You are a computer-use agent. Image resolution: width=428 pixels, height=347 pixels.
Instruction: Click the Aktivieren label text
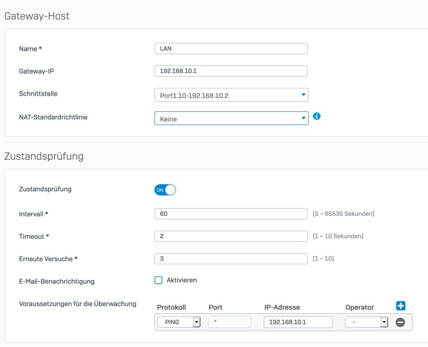pyautogui.click(x=182, y=280)
